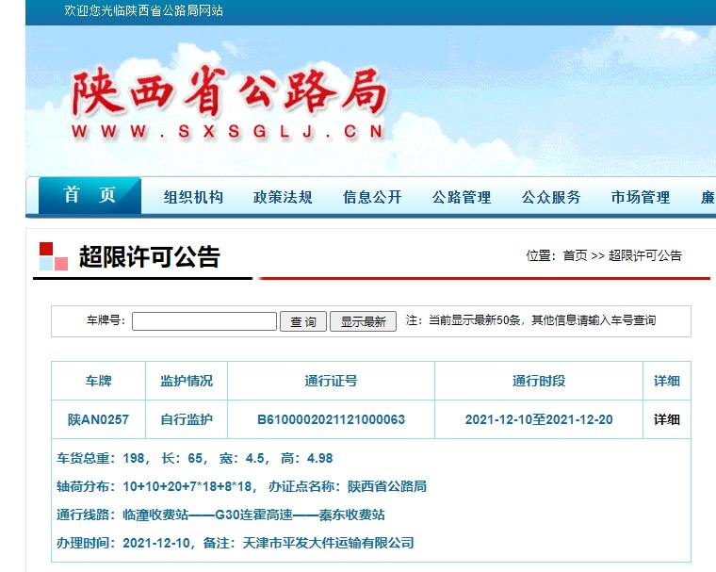Click the 超限许可公告 breadcrumb link
Image resolution: width=716 pixels, height=572 pixels.
tap(644, 255)
